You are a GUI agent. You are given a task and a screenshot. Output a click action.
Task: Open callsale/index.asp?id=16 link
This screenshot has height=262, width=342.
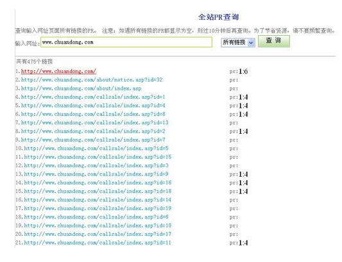point(98,183)
